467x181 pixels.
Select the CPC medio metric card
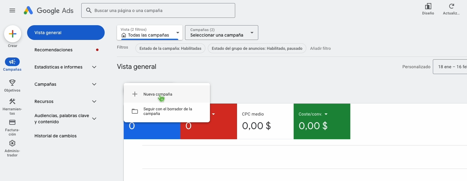[x=265, y=121]
